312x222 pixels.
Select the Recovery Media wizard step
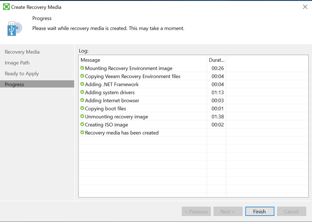[22, 52]
